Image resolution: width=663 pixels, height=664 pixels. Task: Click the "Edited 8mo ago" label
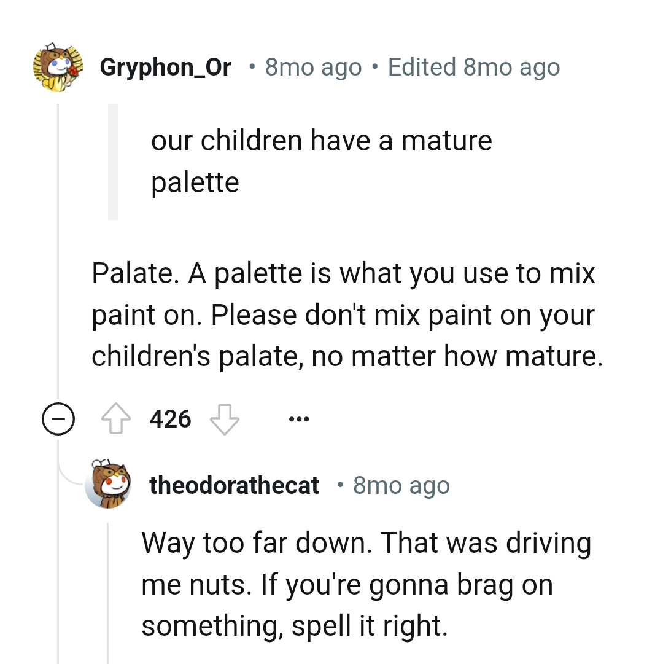click(474, 68)
